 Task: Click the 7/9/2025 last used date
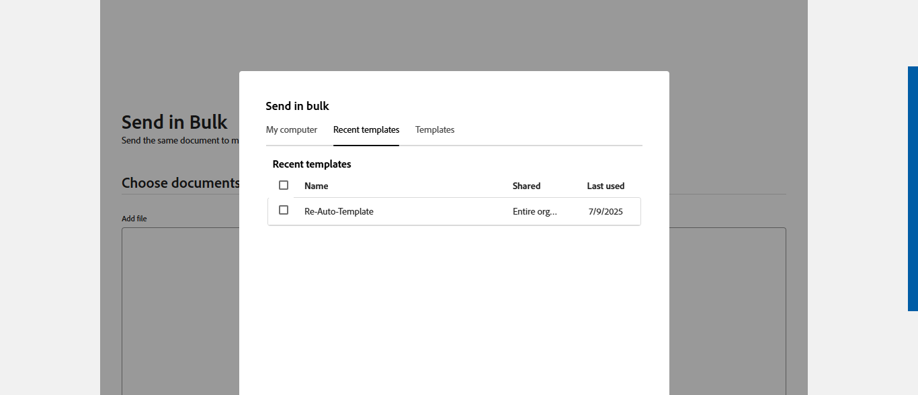click(x=606, y=212)
